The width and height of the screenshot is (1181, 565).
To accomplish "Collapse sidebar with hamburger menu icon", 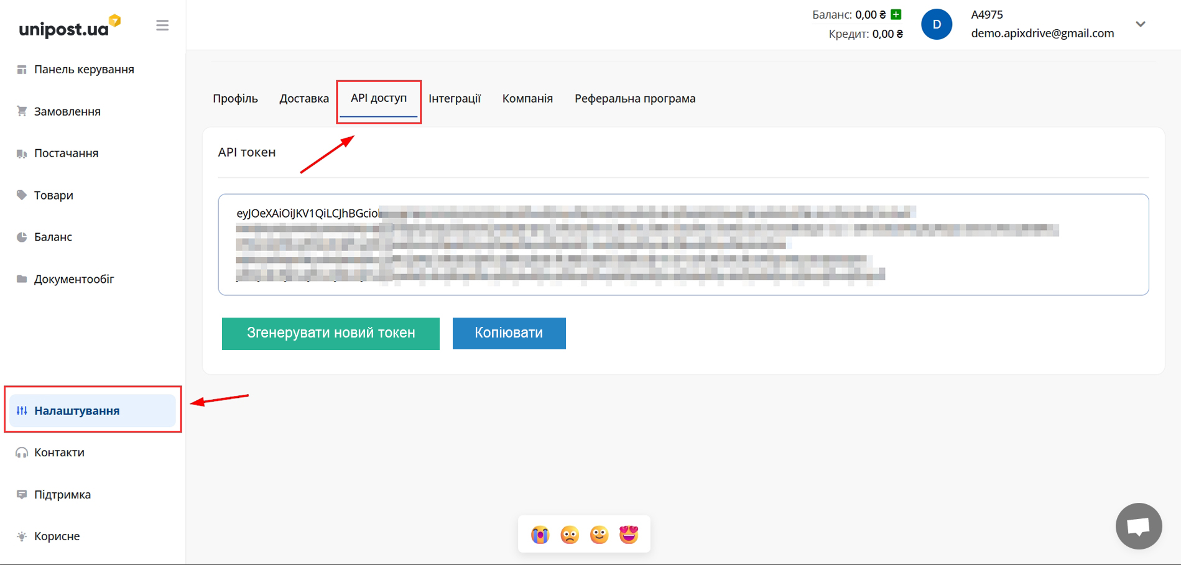I will [162, 25].
